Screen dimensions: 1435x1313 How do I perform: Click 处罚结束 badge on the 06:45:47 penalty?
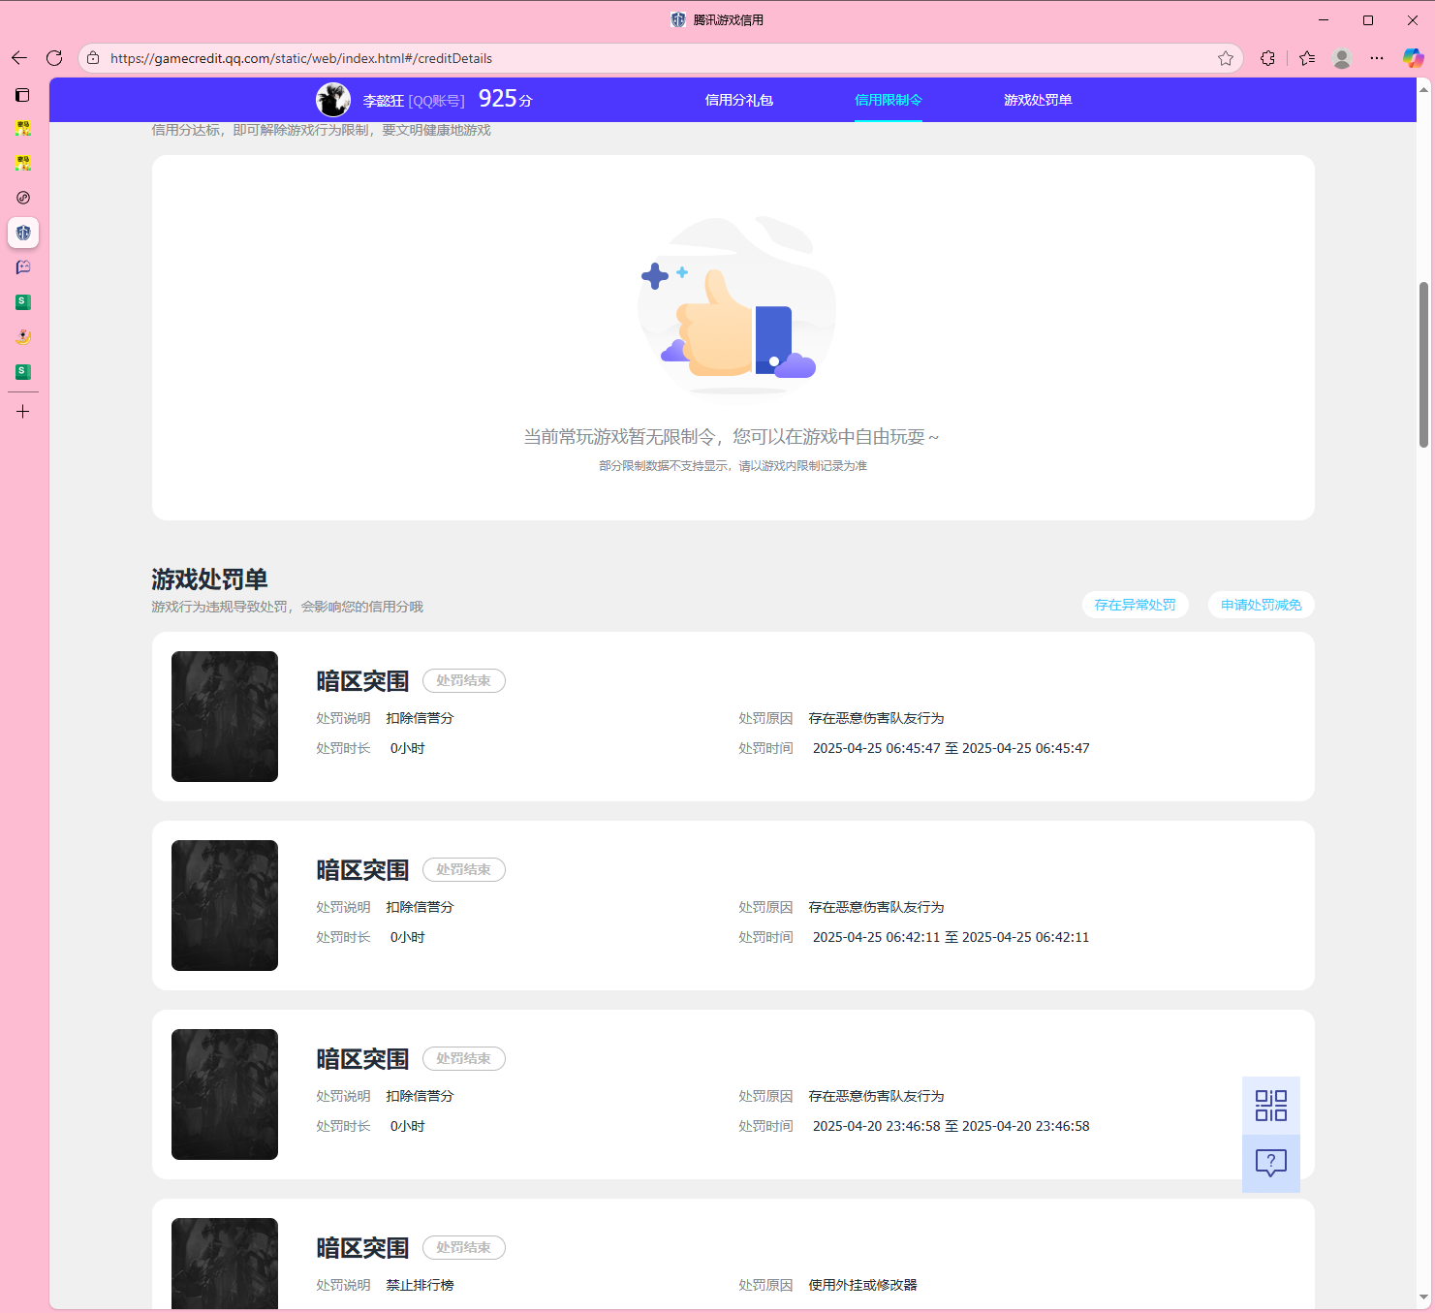(464, 681)
